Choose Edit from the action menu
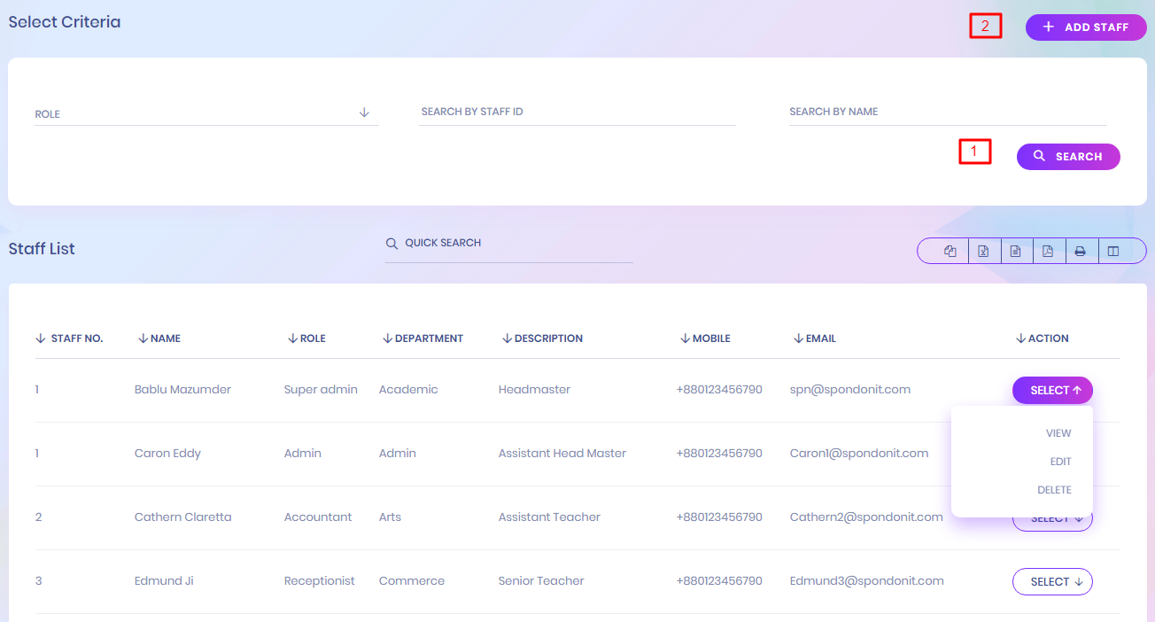Screen dimensions: 1155x622 (x=1060, y=462)
